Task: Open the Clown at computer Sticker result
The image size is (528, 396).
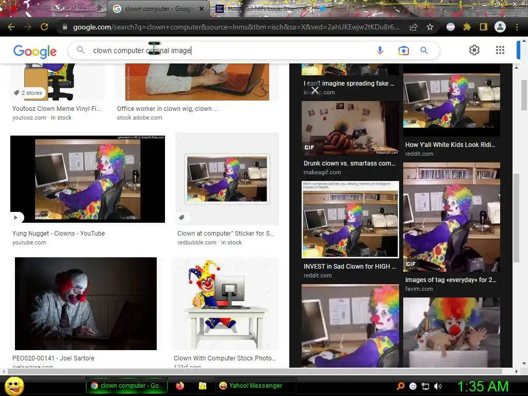Action: (x=226, y=234)
